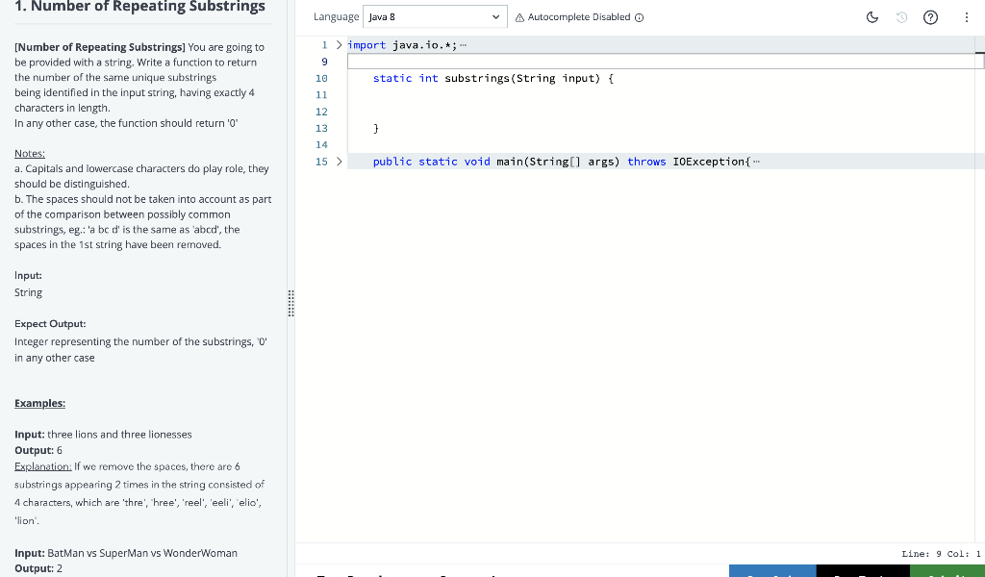
Task: Open help via the question mark icon
Action: pos(930,17)
